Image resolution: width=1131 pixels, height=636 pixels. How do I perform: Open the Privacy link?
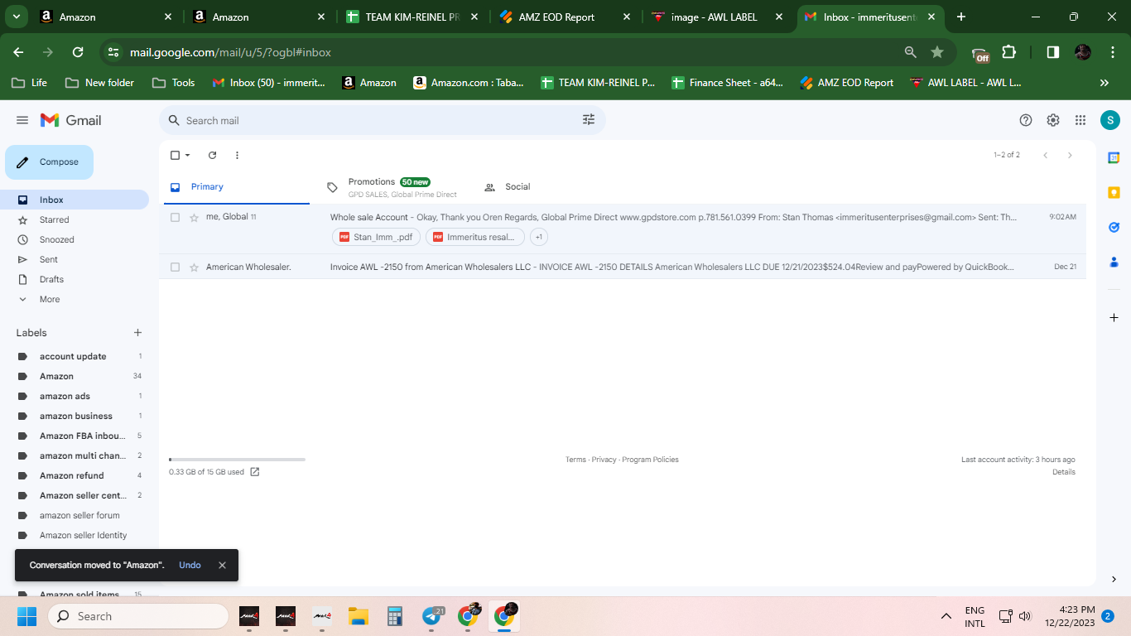click(604, 460)
